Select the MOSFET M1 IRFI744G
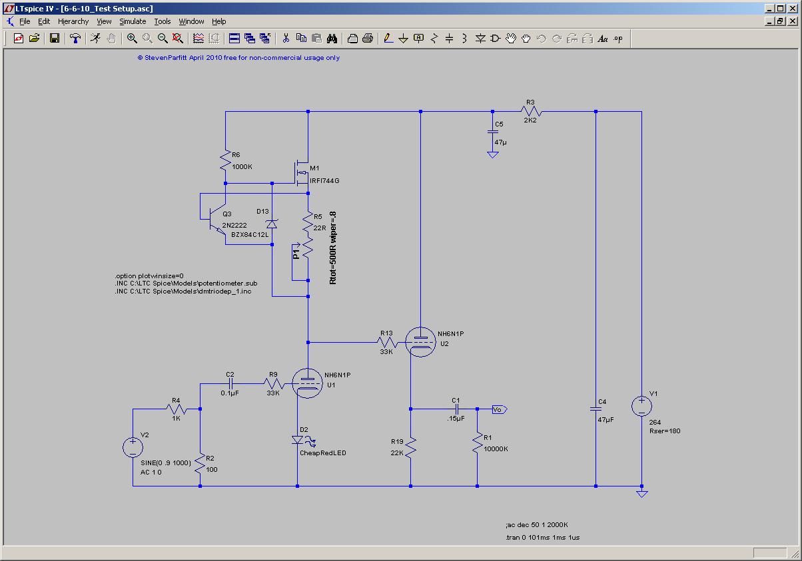 pyautogui.click(x=302, y=172)
